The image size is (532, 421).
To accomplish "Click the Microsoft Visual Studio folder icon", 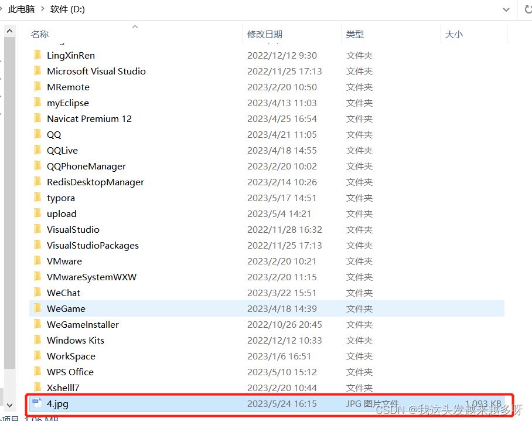I will click(37, 70).
